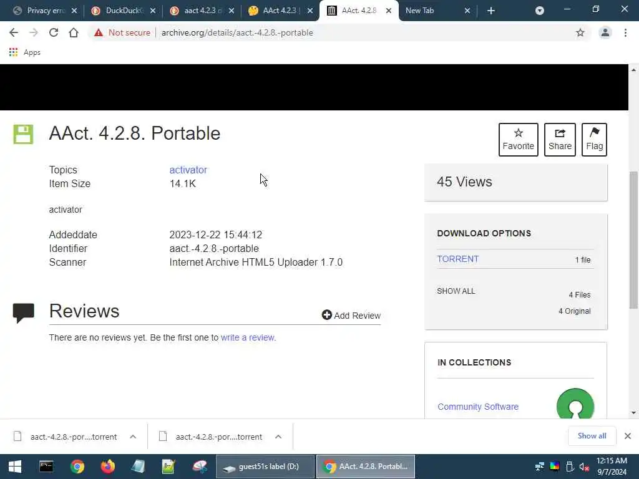Click the colorful display tray icon

(555, 467)
